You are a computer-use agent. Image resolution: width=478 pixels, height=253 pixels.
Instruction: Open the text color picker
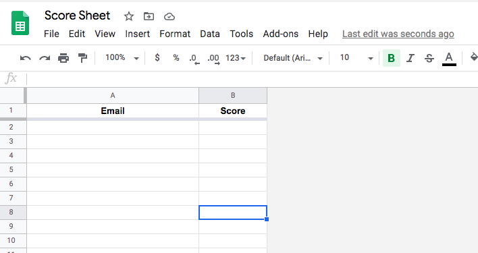coord(449,58)
